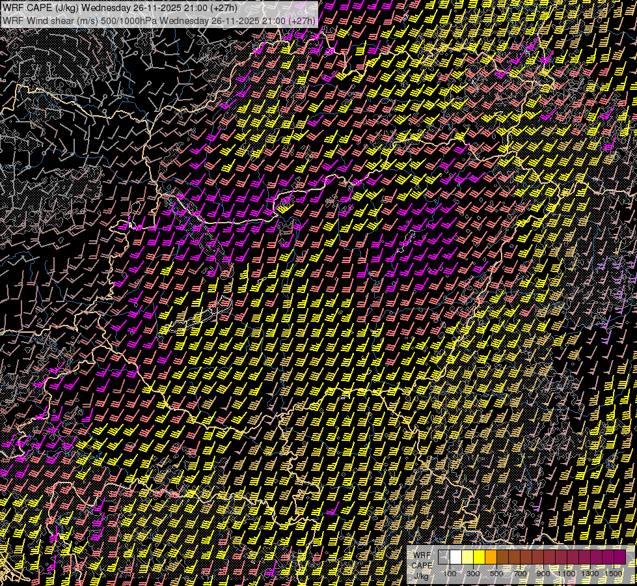Select the rightmost purple CAPE legend swatch

click(x=620, y=557)
